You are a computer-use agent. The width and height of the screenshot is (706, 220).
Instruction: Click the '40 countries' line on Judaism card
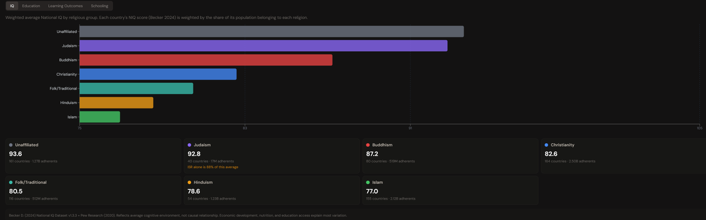click(x=211, y=161)
